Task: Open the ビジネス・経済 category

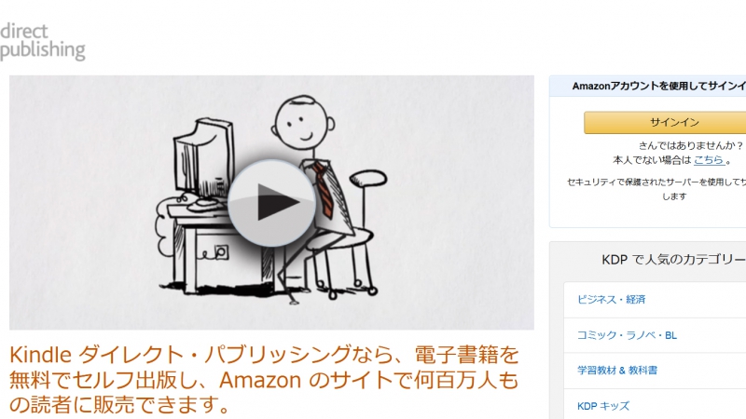Action: (611, 299)
